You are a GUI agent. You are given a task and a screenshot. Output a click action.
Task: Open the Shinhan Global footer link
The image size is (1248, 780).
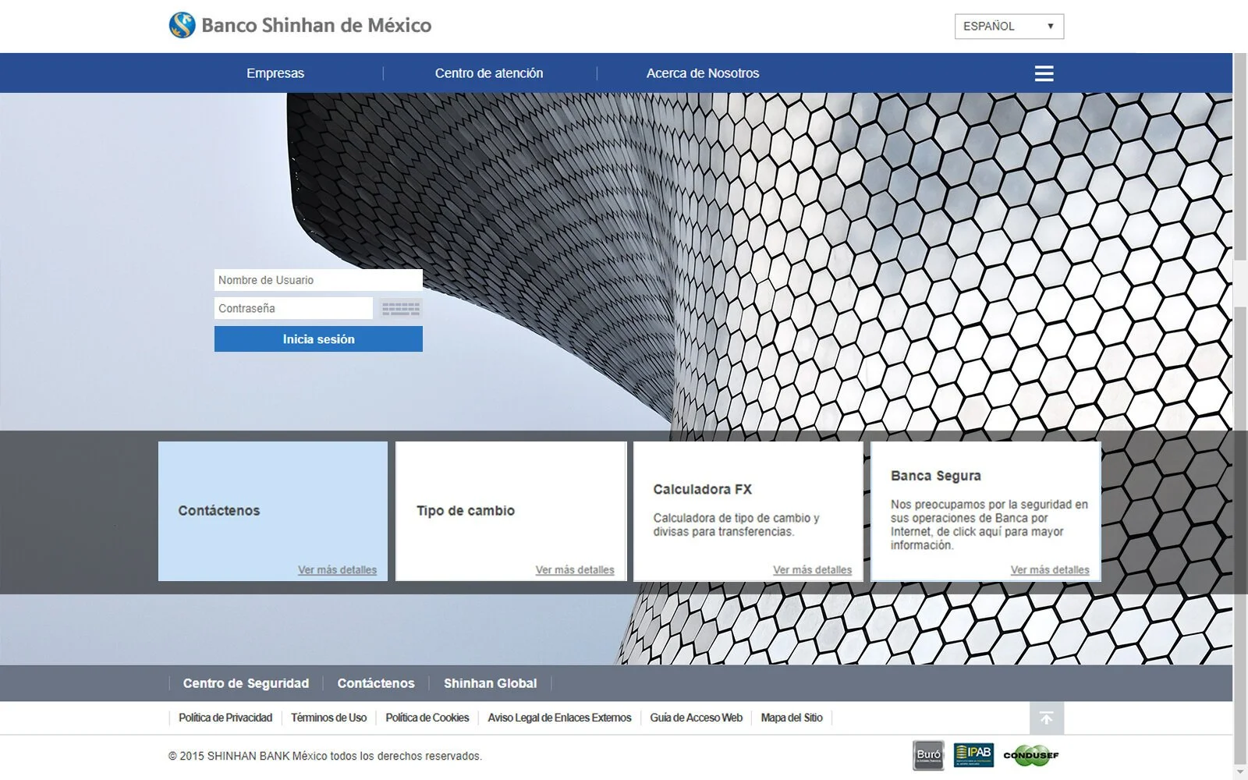pos(491,683)
